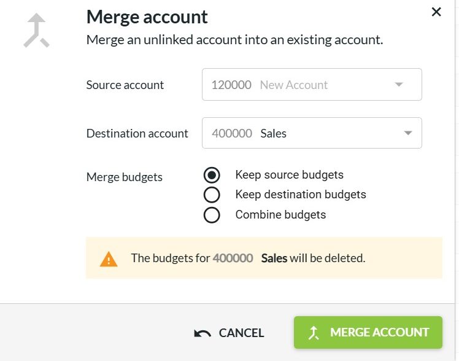The width and height of the screenshot is (459, 361).
Task: Cancel the account merge
Action: (x=229, y=333)
